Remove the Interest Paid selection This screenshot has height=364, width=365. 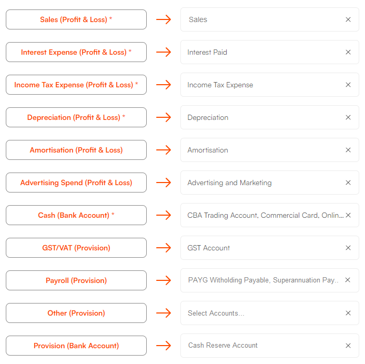348,52
